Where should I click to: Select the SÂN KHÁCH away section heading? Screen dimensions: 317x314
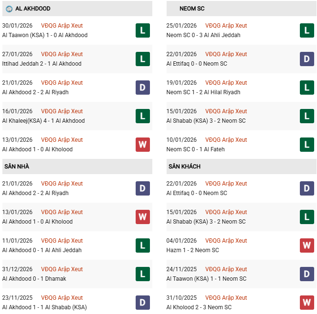[x=184, y=167]
